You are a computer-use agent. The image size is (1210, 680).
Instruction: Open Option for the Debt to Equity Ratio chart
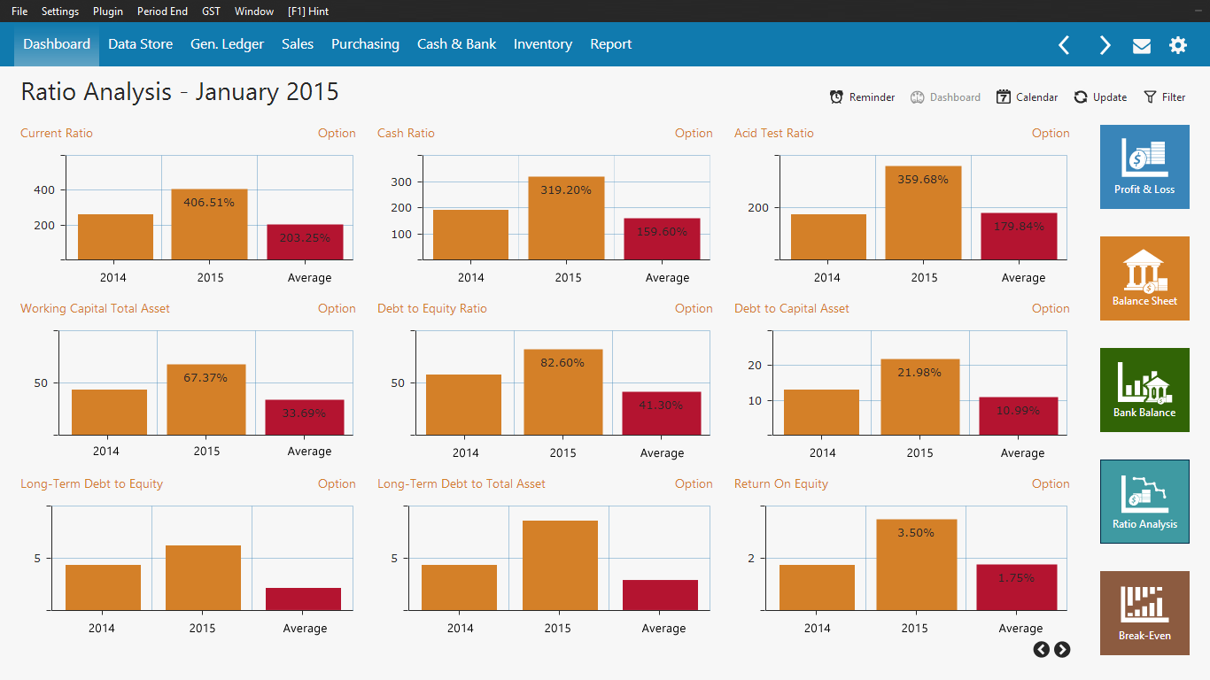[694, 309]
